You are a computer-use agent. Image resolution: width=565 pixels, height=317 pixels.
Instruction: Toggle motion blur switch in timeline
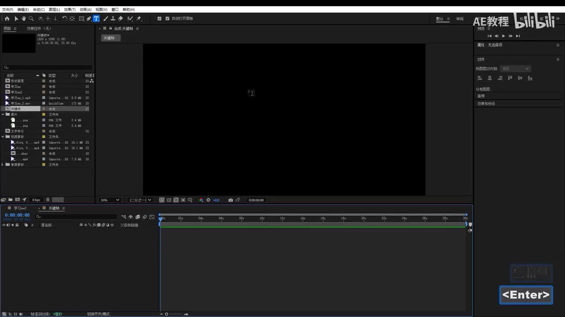(x=145, y=217)
